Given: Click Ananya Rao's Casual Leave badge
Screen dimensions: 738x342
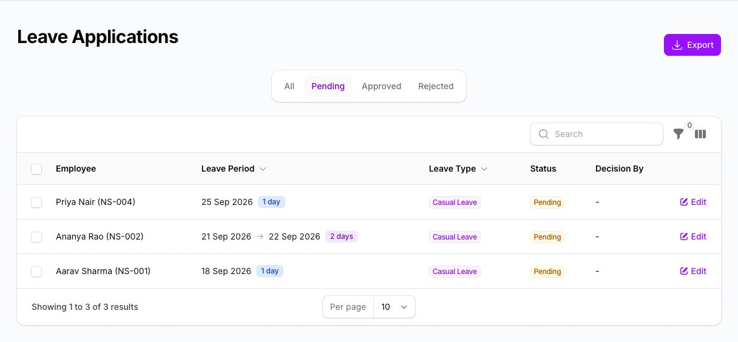Looking at the screenshot, I should pyautogui.click(x=455, y=237).
